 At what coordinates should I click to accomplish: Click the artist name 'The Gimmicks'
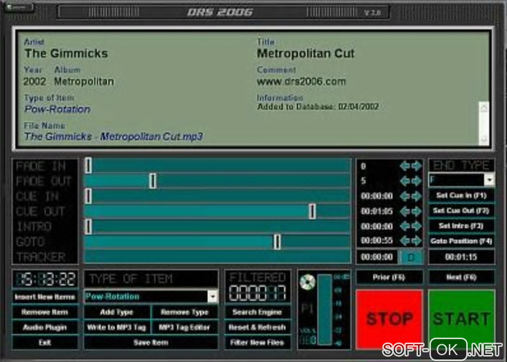click(x=66, y=53)
